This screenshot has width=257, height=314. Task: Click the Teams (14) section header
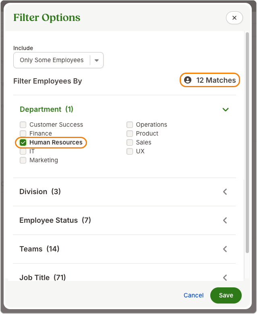pyautogui.click(x=124, y=249)
